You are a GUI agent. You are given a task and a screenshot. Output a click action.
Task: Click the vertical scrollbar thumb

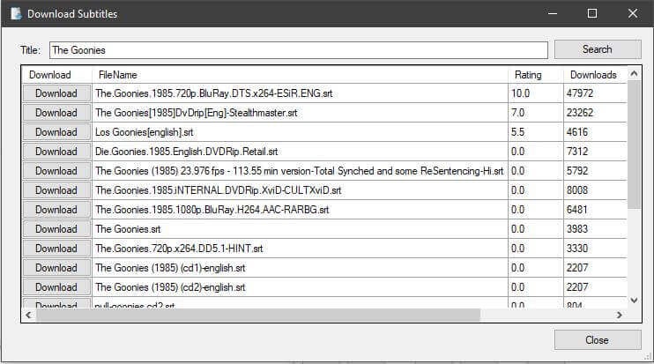click(x=634, y=145)
